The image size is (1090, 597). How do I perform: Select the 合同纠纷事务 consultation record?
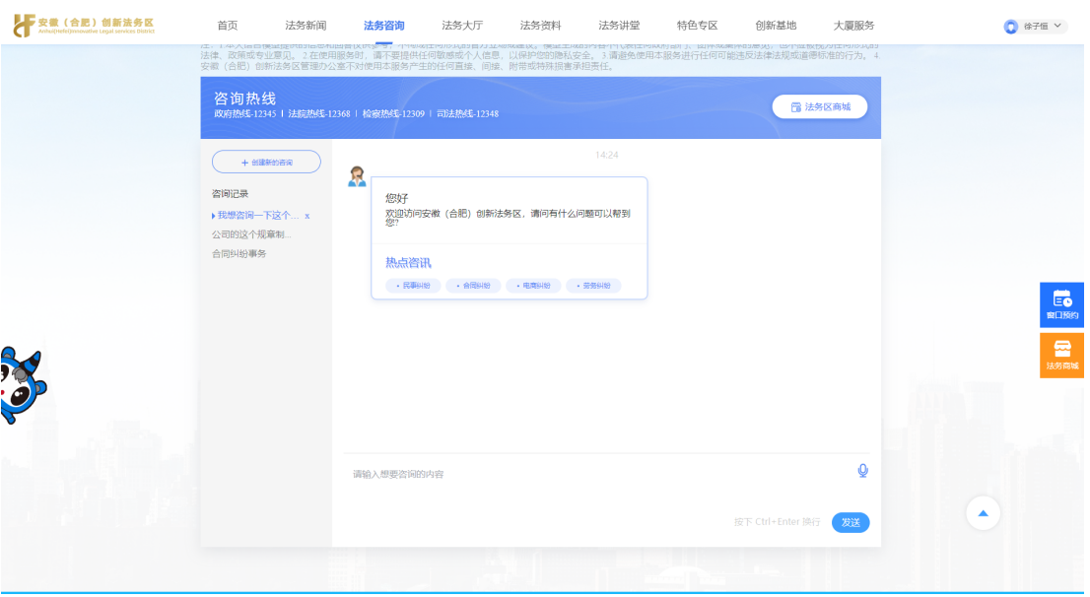tap(239, 254)
